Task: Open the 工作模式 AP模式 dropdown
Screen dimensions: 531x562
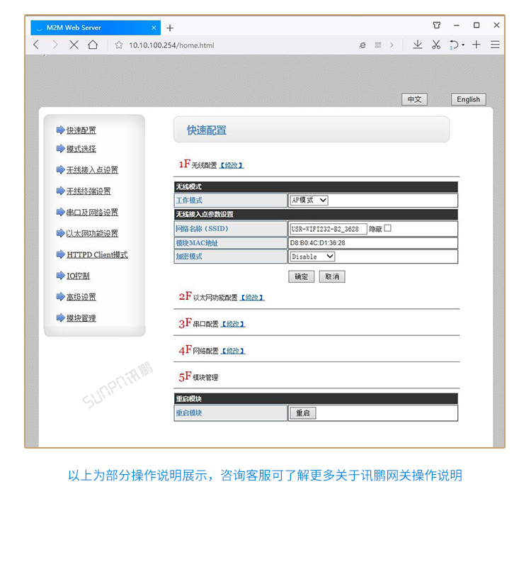Action: [309, 201]
